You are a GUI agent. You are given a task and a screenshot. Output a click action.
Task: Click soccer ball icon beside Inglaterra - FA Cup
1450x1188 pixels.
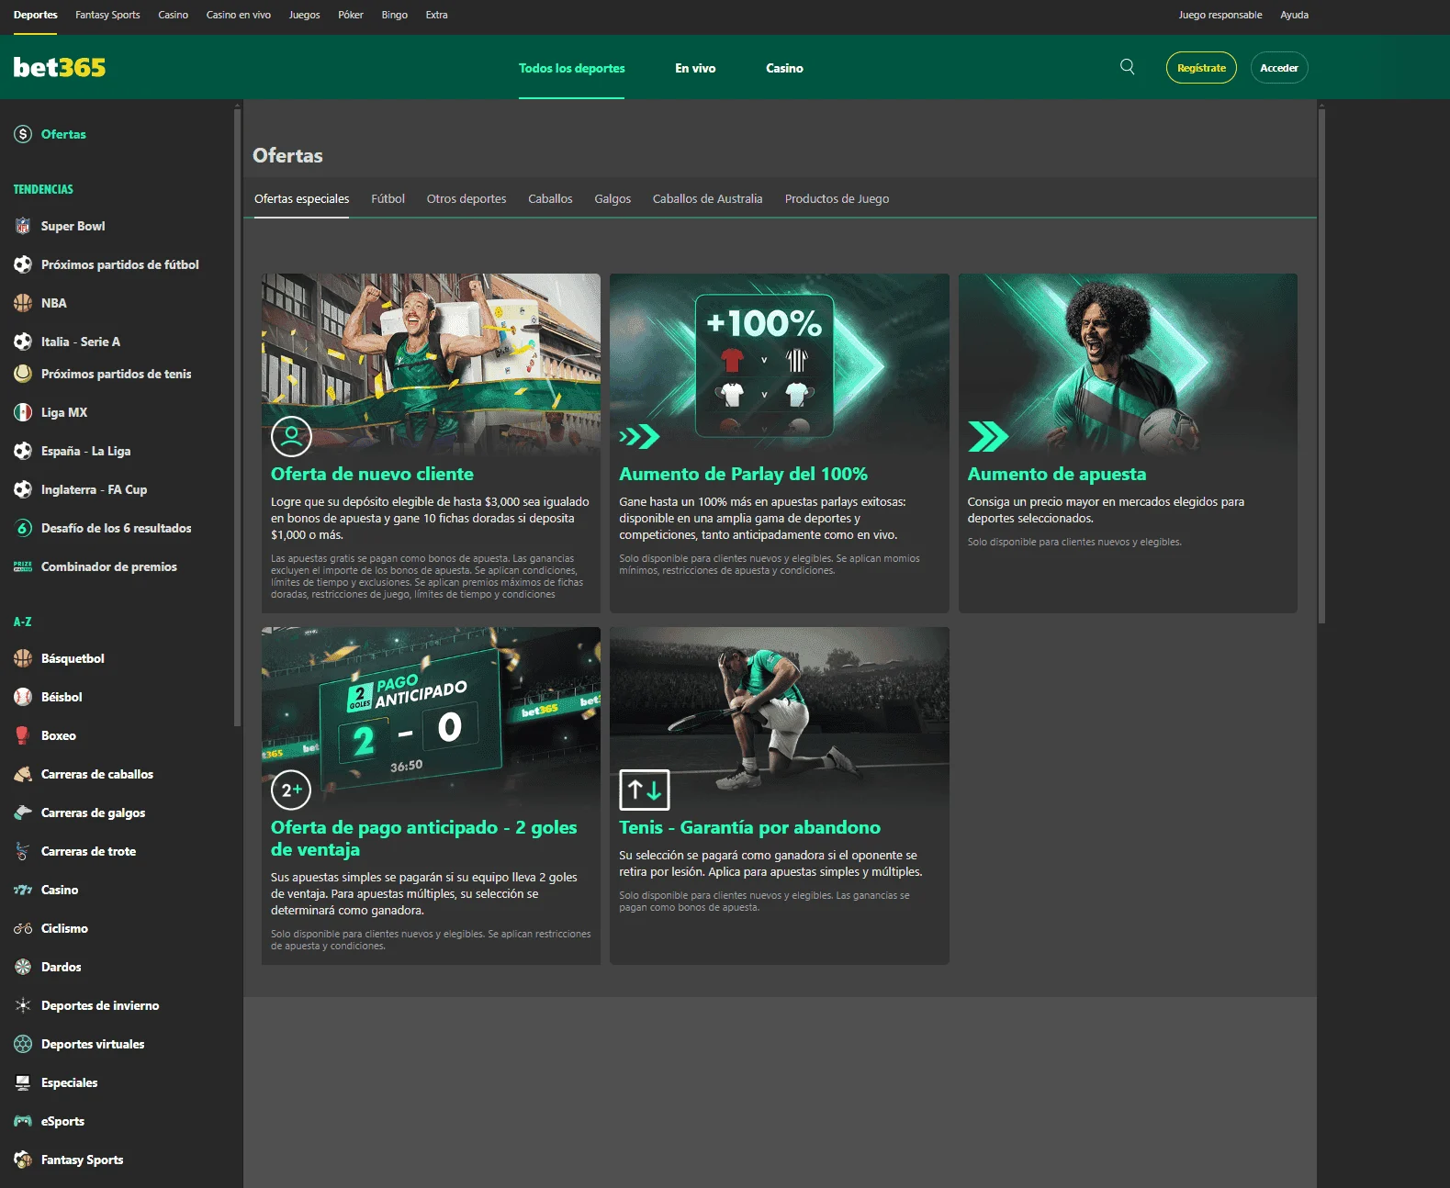click(x=23, y=489)
